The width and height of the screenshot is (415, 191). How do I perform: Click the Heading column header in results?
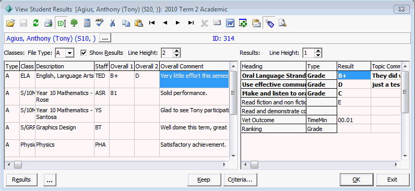(x=274, y=66)
